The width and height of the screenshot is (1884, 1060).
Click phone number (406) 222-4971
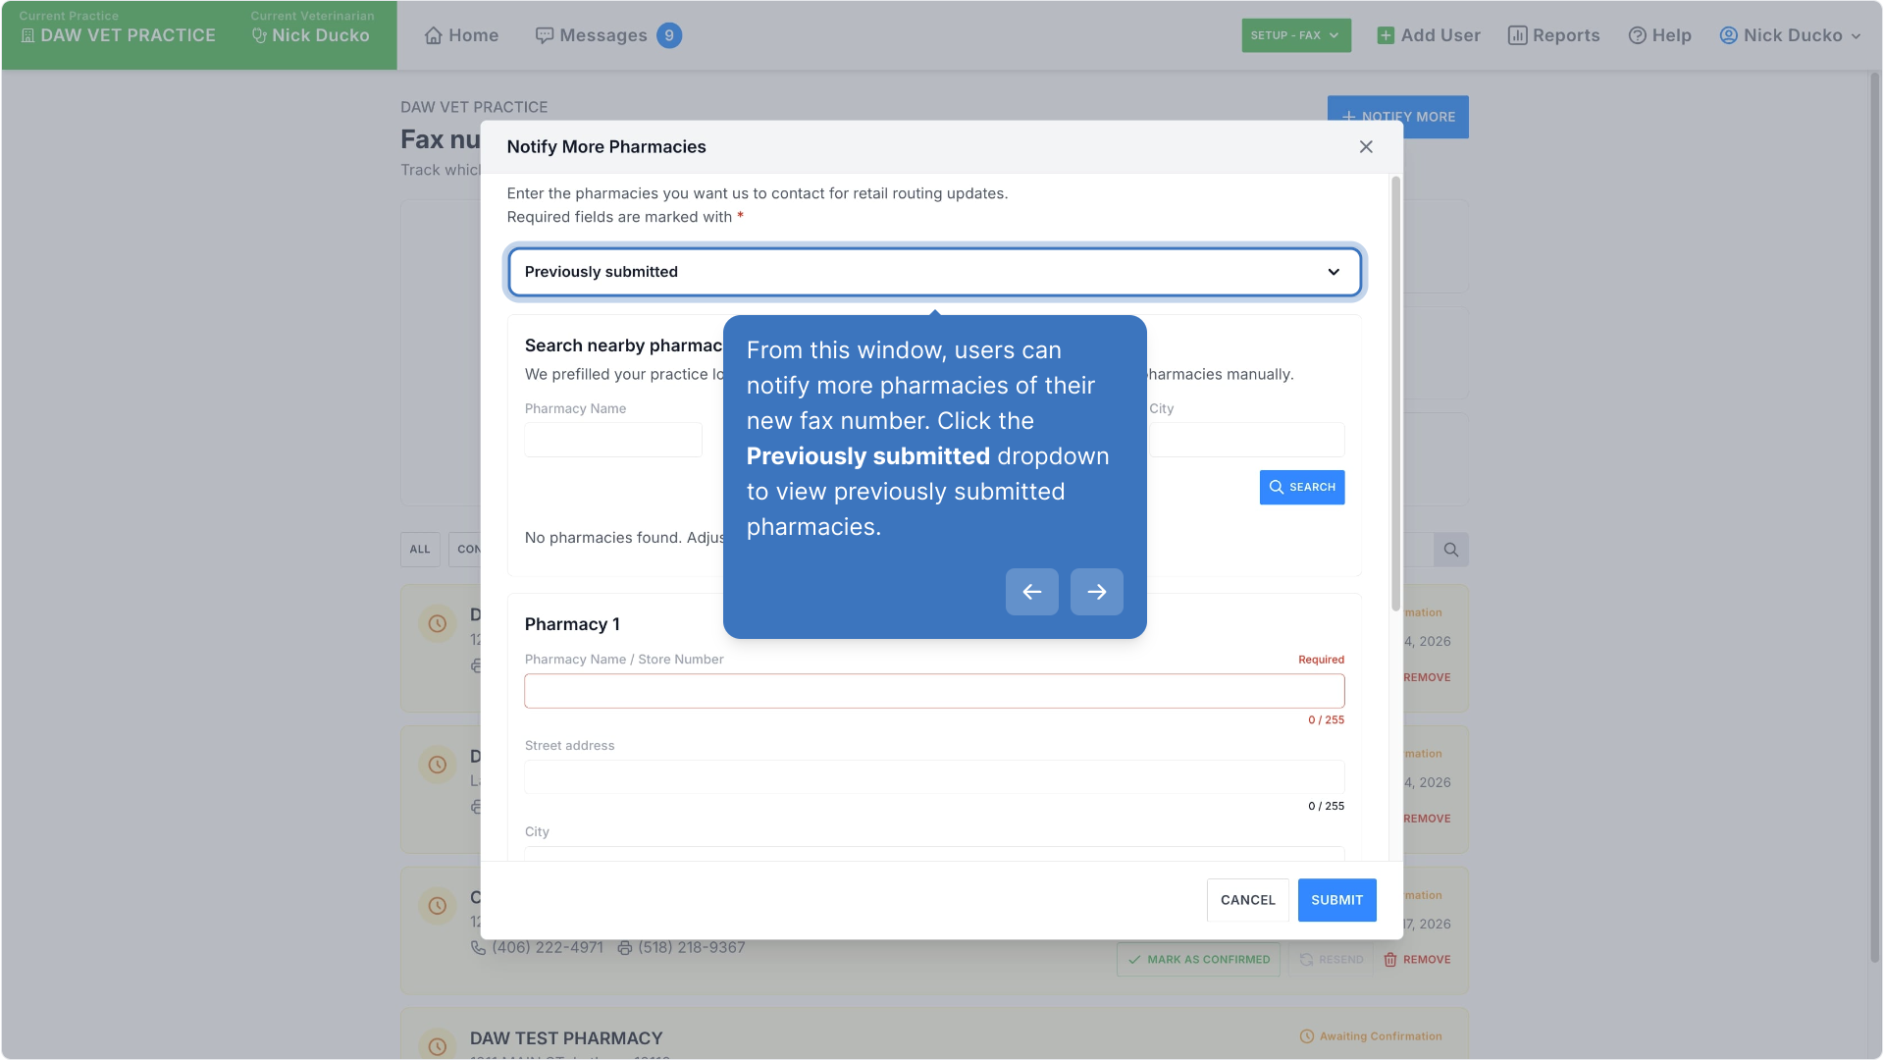548,948
